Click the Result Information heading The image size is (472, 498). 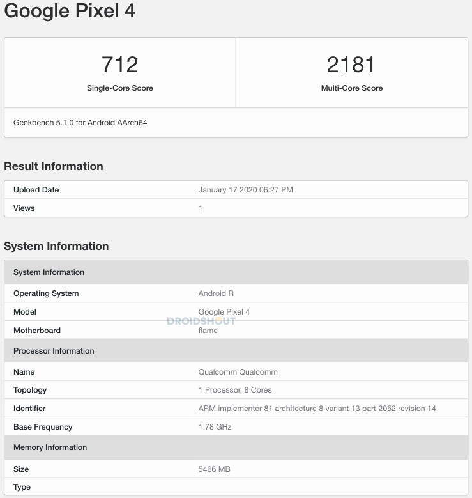(x=54, y=166)
